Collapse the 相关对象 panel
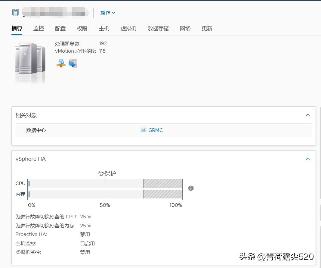 [308, 115]
